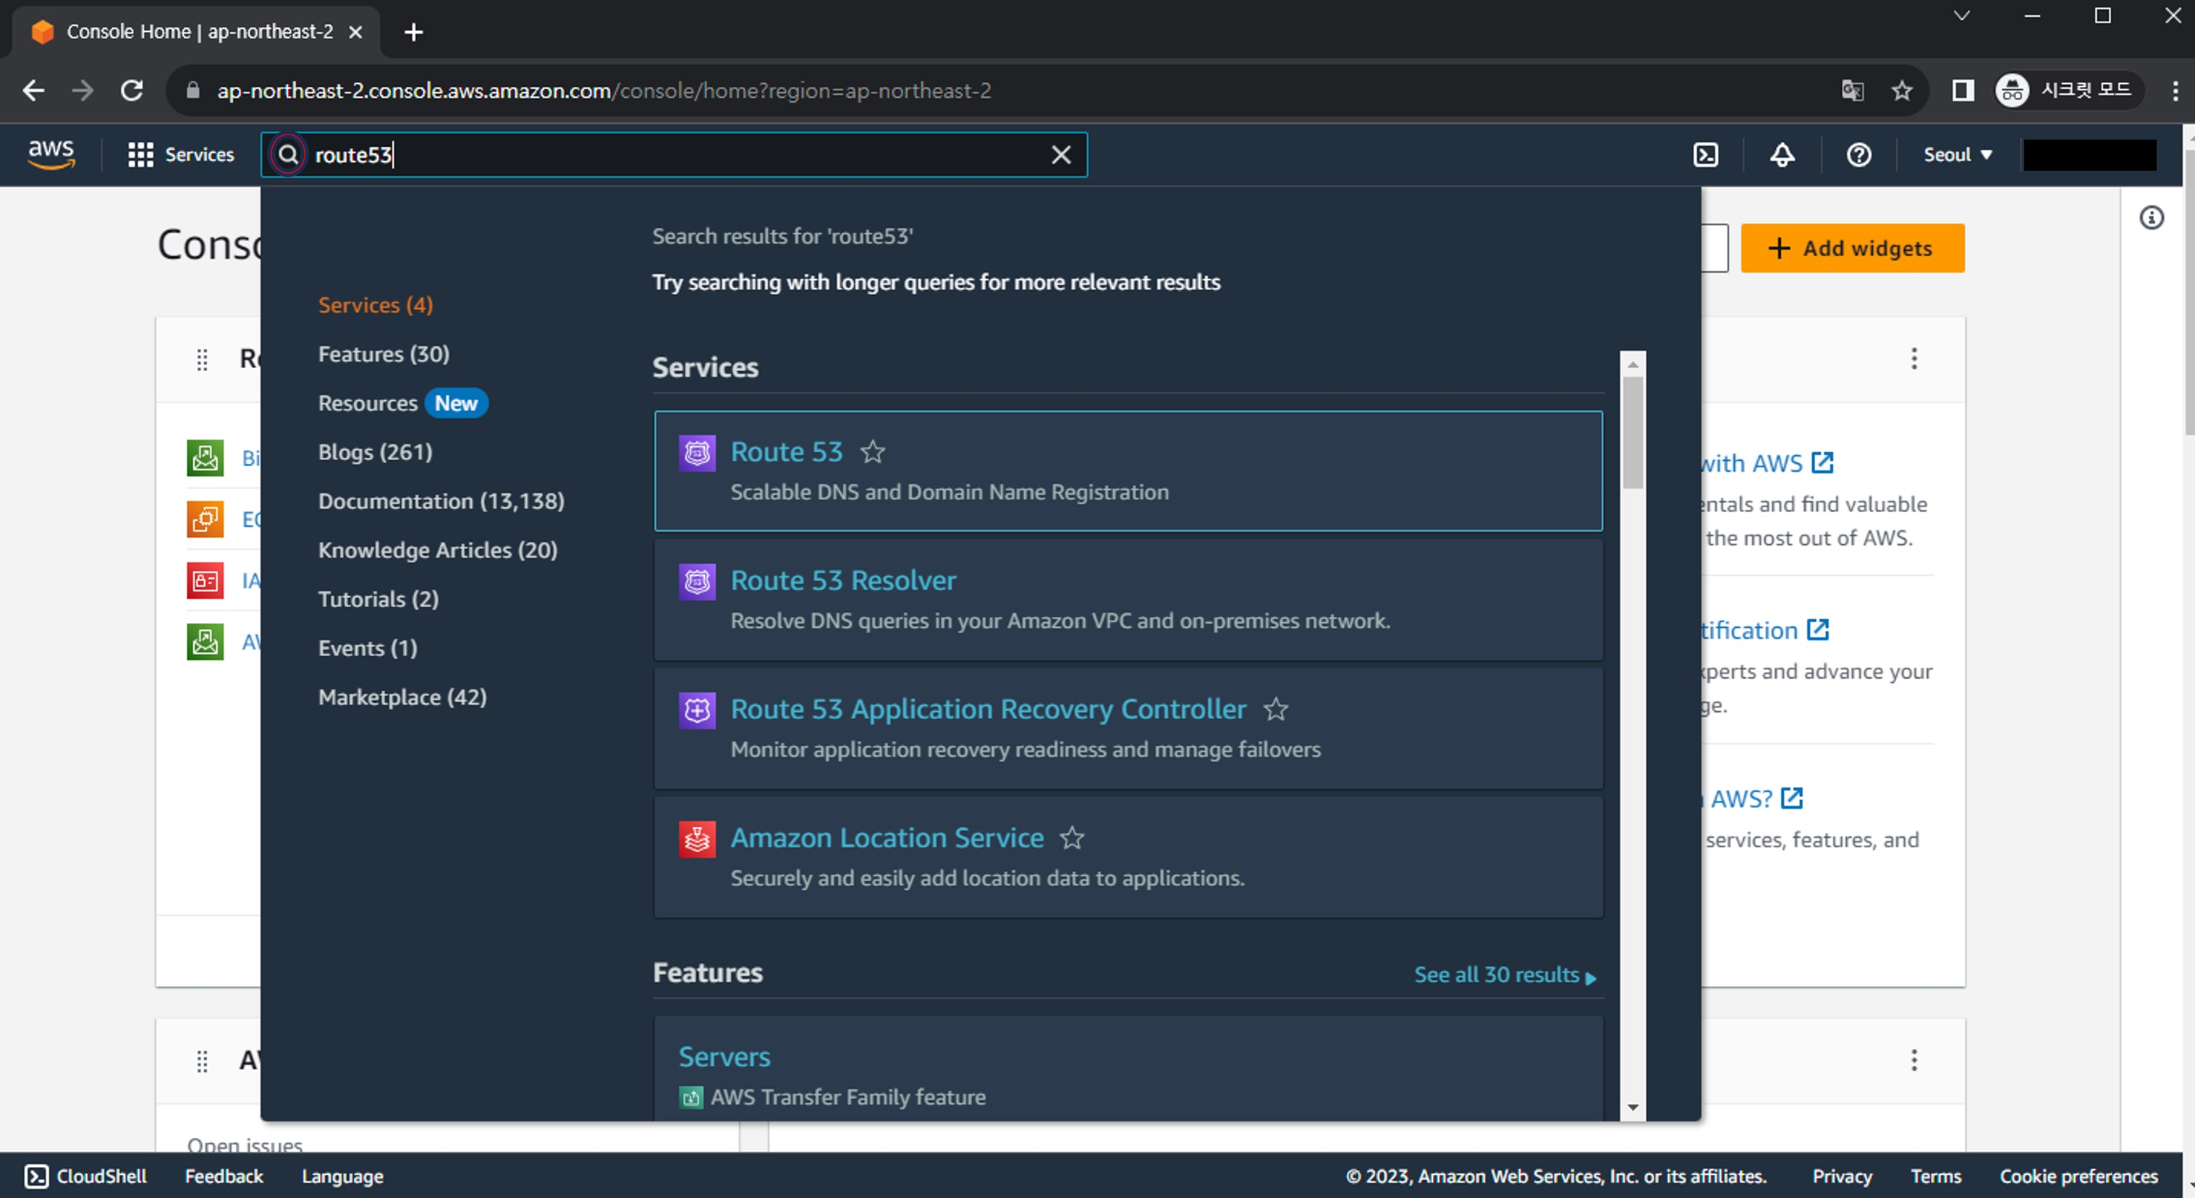
Task: Click the Amazon Location Service icon
Action: click(x=696, y=839)
